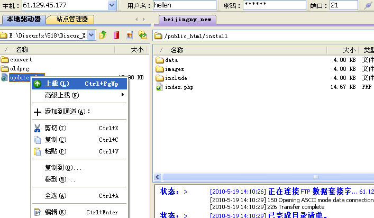The width and height of the screenshot is (374, 218).
Task: Click the scissors icon beside 剪切
Action: 37,128
